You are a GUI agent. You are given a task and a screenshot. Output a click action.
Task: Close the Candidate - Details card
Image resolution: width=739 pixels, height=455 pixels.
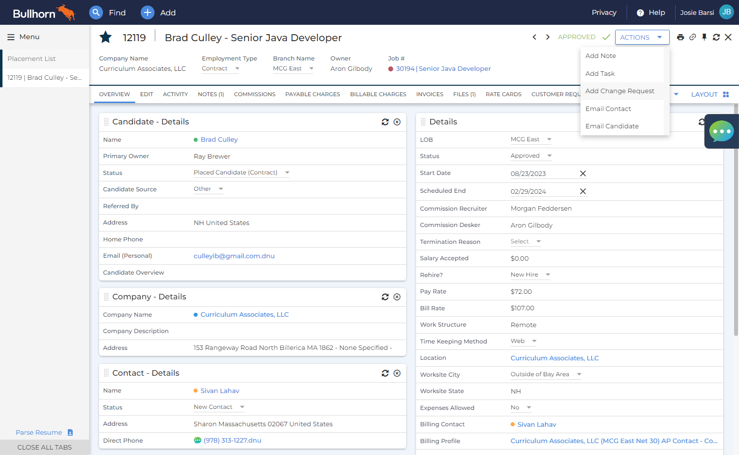(397, 122)
